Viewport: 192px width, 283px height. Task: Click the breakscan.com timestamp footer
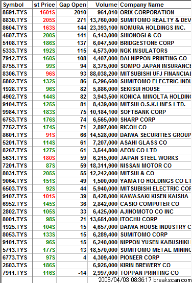[x=145, y=280]
